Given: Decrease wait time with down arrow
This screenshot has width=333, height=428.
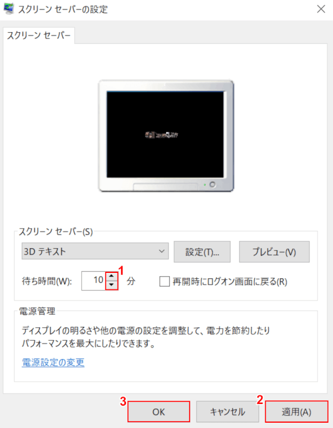Looking at the screenshot, I should [112, 285].
